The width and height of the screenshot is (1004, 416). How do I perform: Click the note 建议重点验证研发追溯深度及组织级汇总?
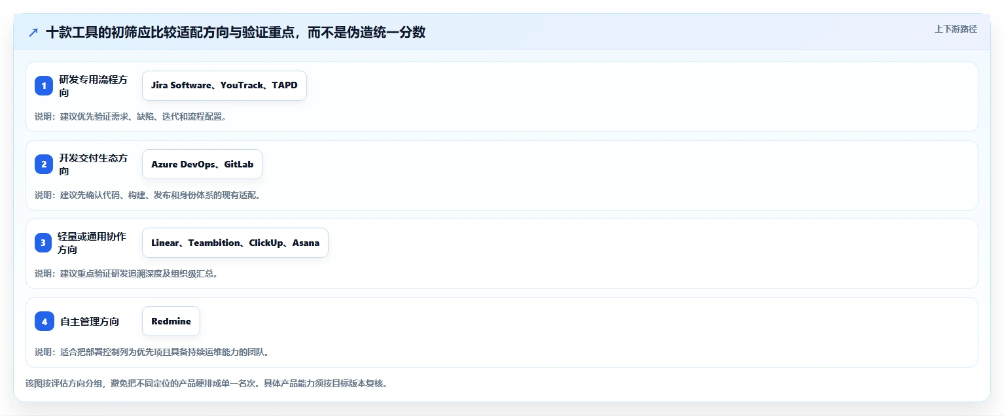126,273
